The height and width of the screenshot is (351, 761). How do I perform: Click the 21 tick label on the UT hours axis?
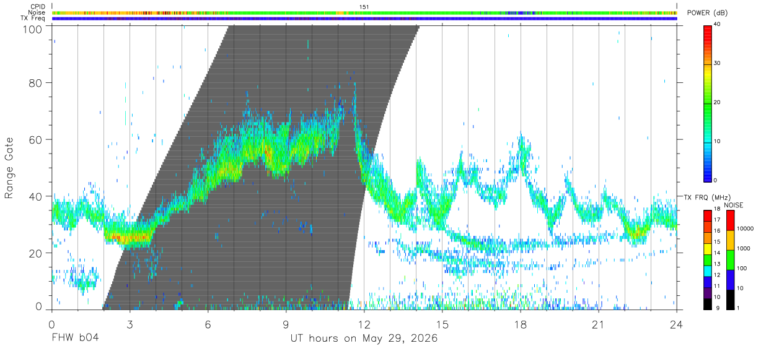pyautogui.click(x=598, y=324)
